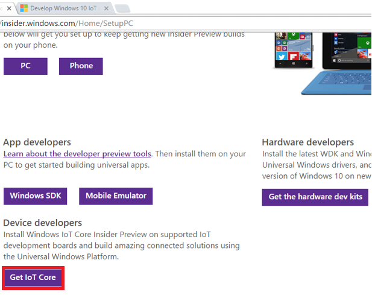372x295 pixels.
Task: Click the Hardware developers heading
Action: pos(308,142)
